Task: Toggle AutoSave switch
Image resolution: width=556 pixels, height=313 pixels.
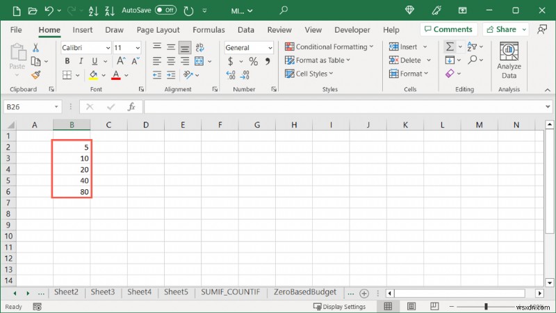Action: (x=165, y=10)
